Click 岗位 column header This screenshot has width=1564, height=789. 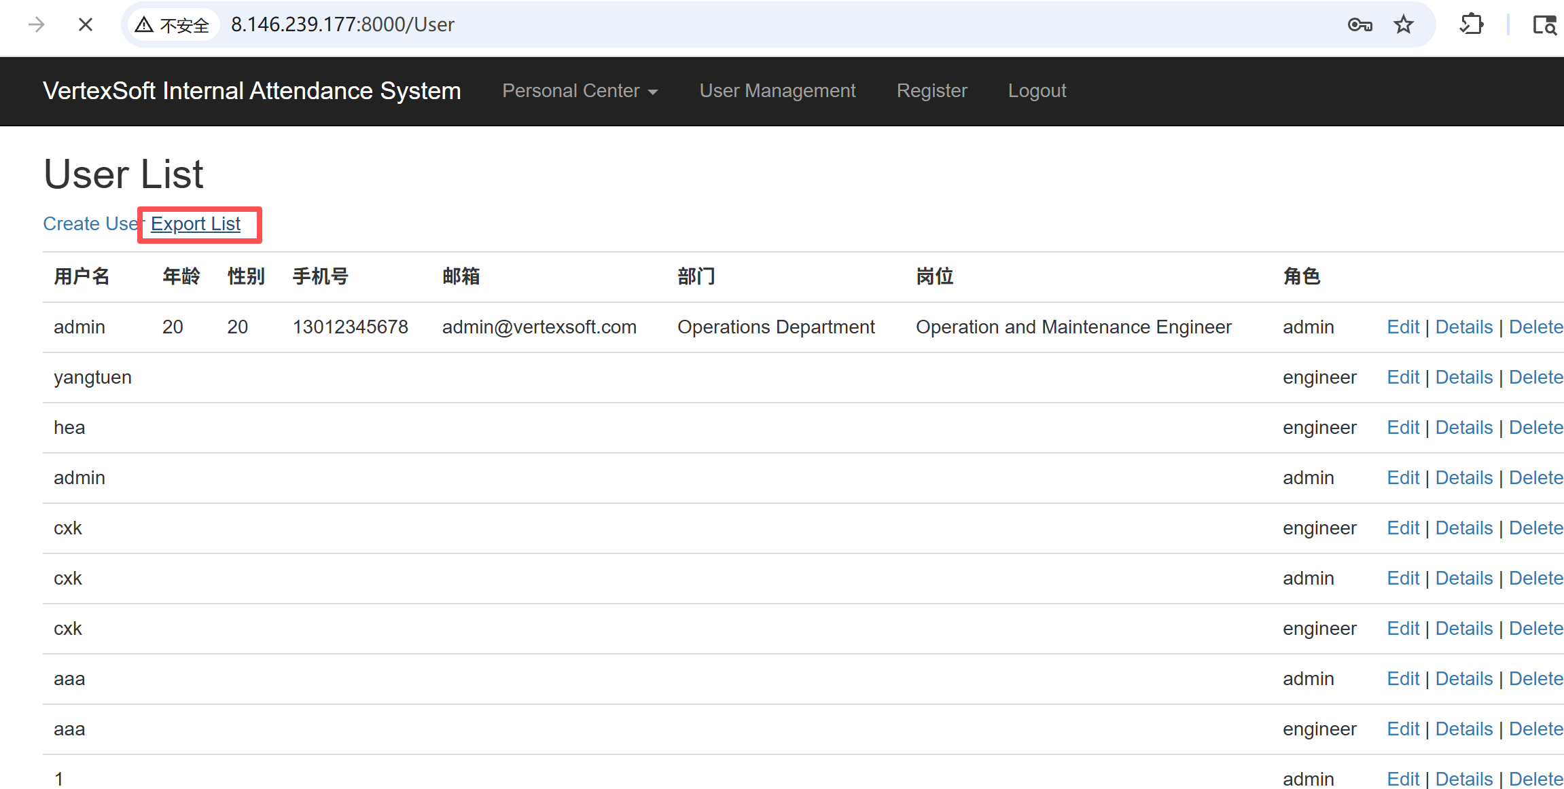point(935,276)
